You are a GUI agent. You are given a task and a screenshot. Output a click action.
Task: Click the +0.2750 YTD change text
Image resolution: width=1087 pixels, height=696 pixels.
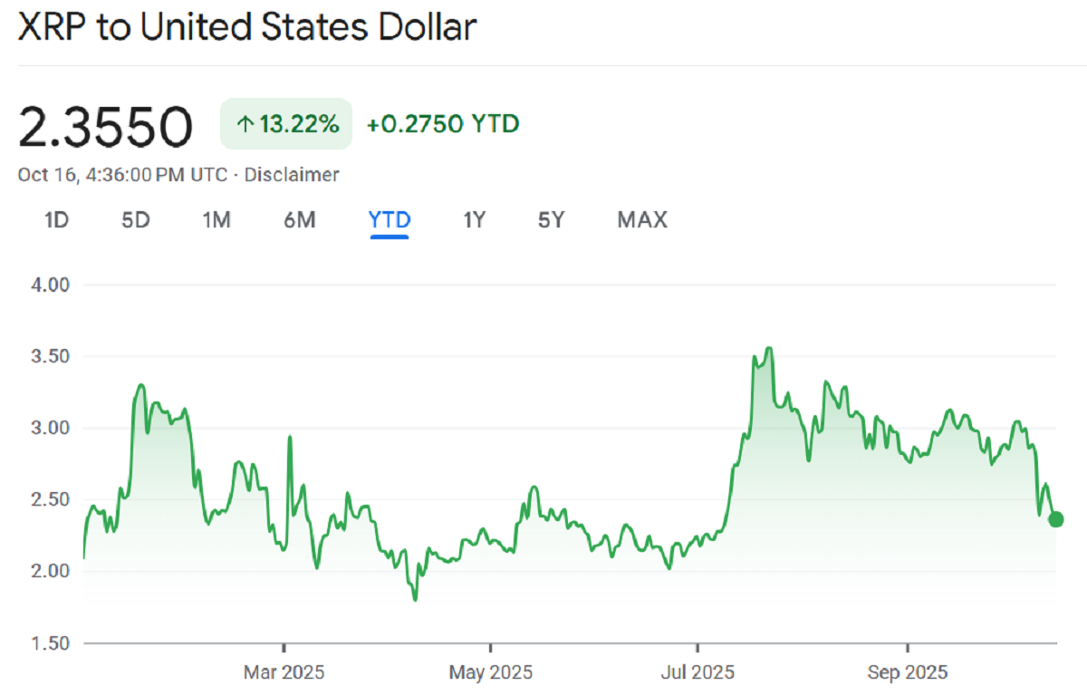click(x=442, y=124)
